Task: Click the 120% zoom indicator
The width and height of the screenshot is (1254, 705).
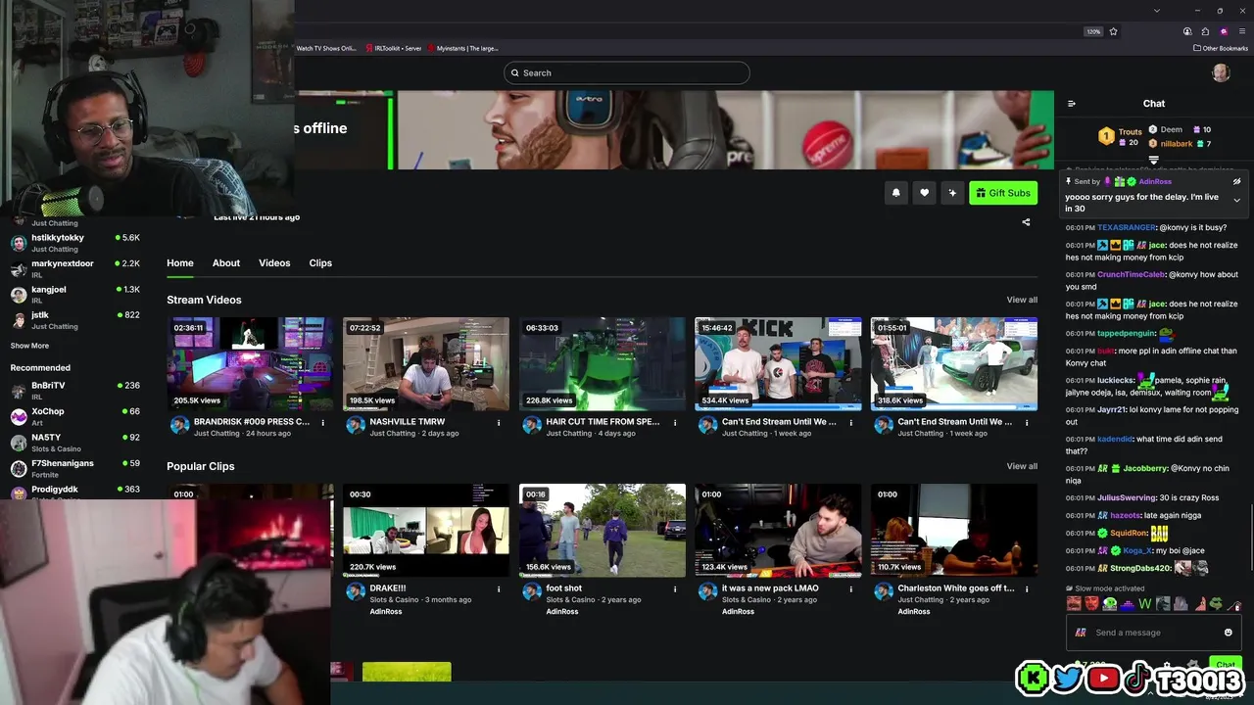Action: [x=1093, y=31]
